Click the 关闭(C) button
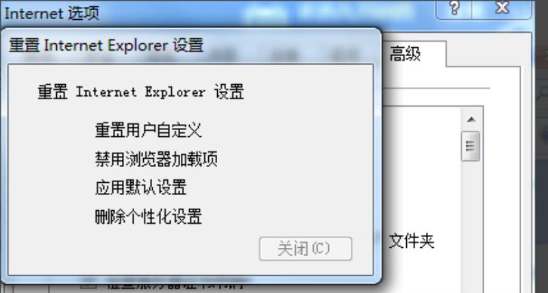Image resolution: width=548 pixels, height=293 pixels. 306,249
